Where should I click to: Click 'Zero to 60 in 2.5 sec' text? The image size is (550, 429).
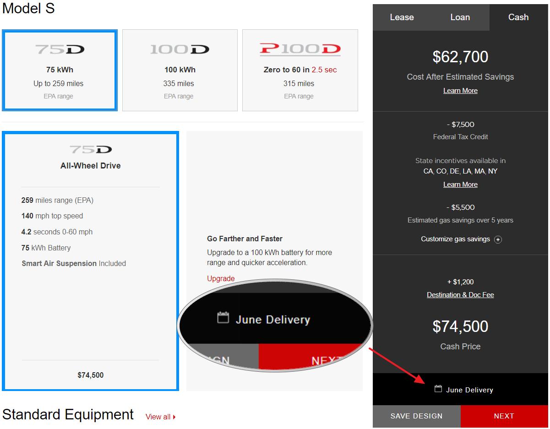pyautogui.click(x=300, y=70)
